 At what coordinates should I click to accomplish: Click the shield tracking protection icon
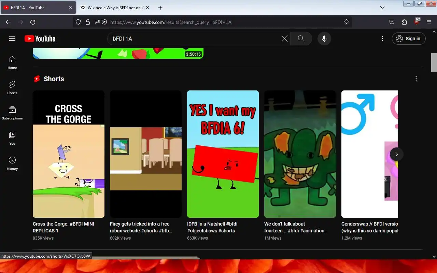[78, 22]
